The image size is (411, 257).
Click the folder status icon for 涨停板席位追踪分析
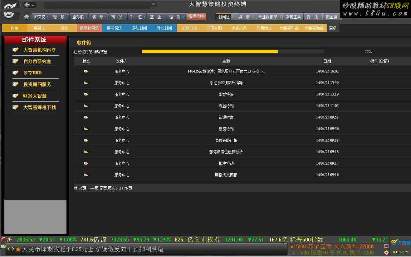86,152
